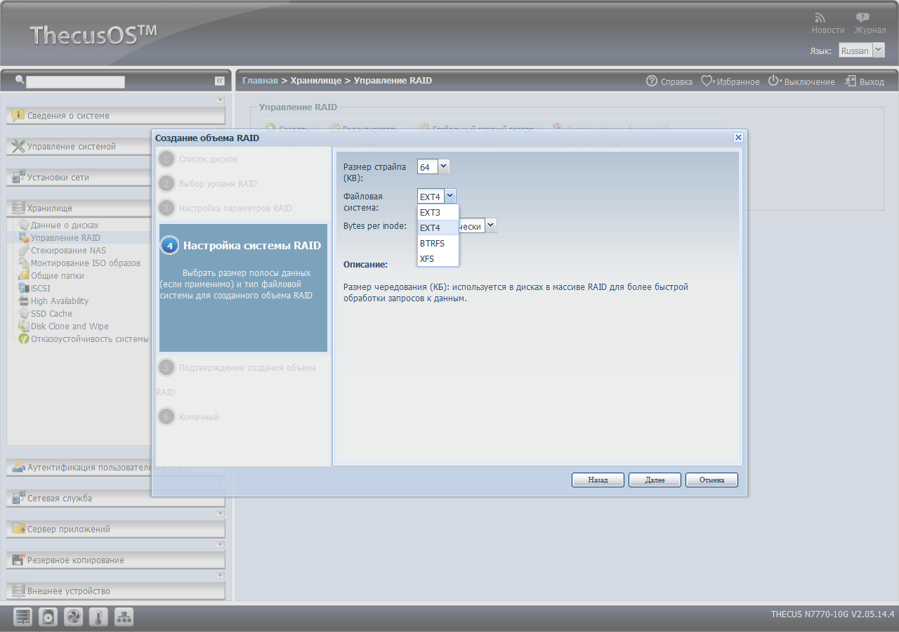This screenshot has height=632, width=899.
Task: Choose BTRFS from the file system list
Action: 438,243
